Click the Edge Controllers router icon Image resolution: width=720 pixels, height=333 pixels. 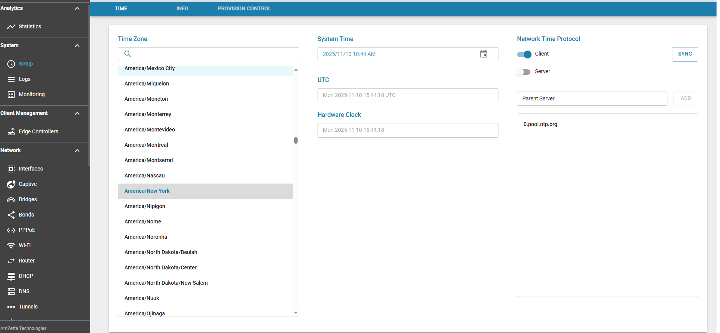coord(11,132)
